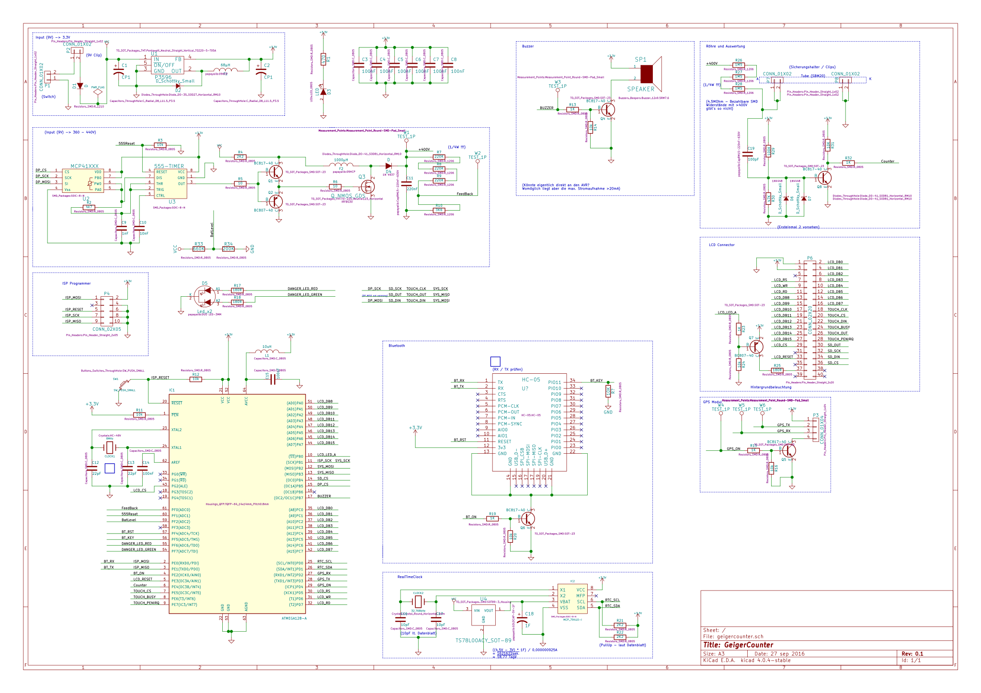Select the 1000µH inductor F2

click(x=341, y=166)
